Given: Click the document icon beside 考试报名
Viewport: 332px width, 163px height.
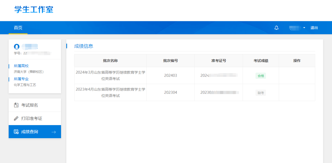Looking at the screenshot, I should [x=16, y=105].
